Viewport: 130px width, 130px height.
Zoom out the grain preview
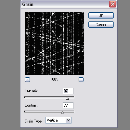click(27, 80)
